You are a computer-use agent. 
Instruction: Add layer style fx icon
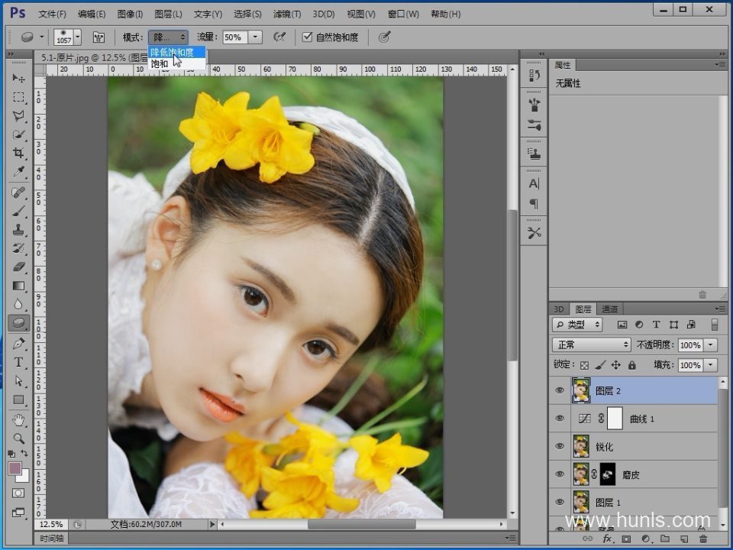click(x=607, y=539)
